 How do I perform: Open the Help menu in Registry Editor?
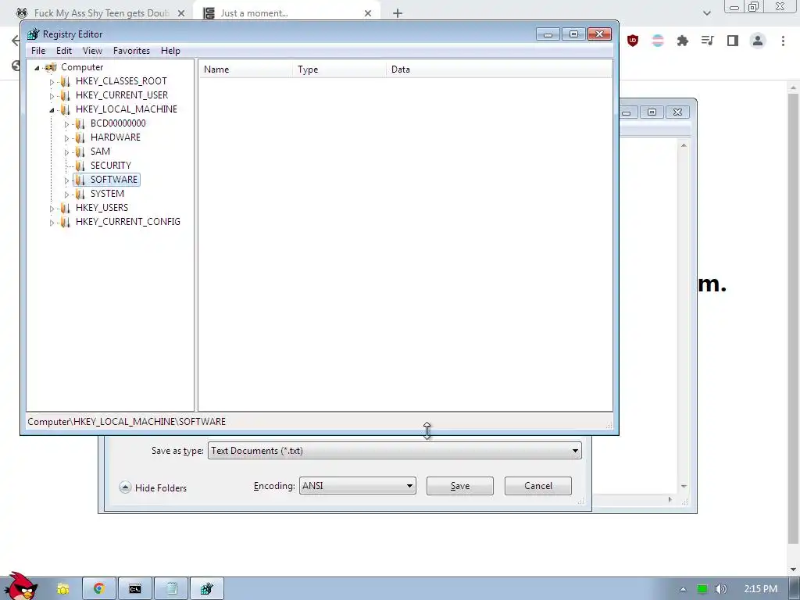point(170,51)
